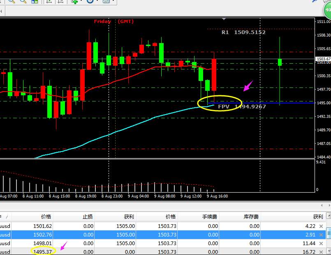
Task: Click the chart shift toolbar icon
Action: (x=60, y=1)
